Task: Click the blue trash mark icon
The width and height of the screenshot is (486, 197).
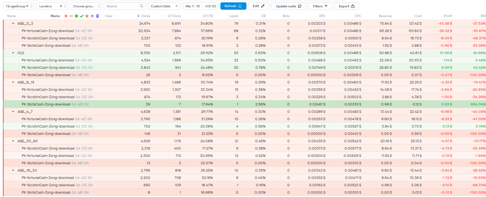Action: pyautogui.click(x=97, y=16)
